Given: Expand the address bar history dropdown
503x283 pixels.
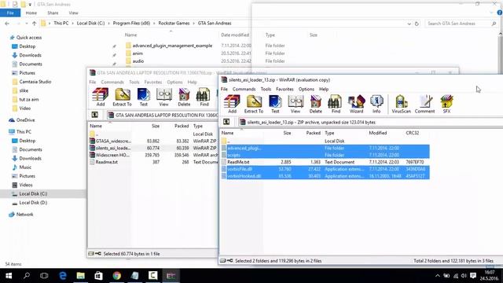Looking at the screenshot, I should (409, 24).
